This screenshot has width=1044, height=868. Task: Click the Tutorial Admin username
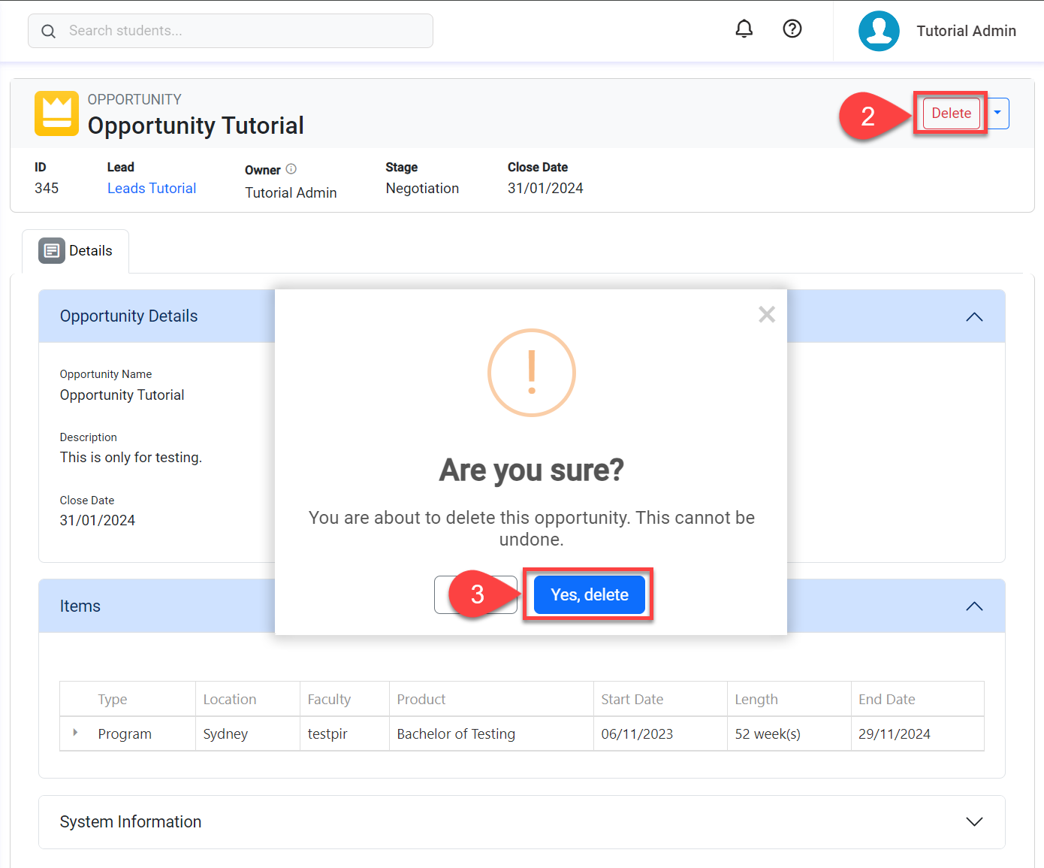pos(966,31)
